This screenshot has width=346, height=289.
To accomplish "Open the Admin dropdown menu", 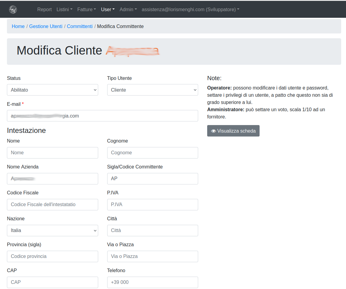I will [x=128, y=10].
